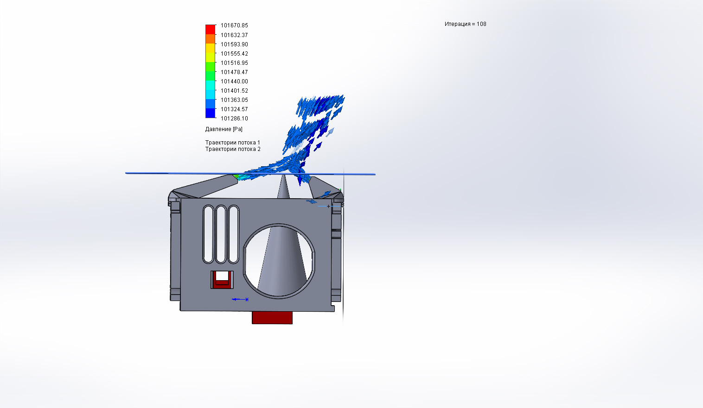Select the legend value 101401.52
Screen dimensions: 703x408
[234, 91]
